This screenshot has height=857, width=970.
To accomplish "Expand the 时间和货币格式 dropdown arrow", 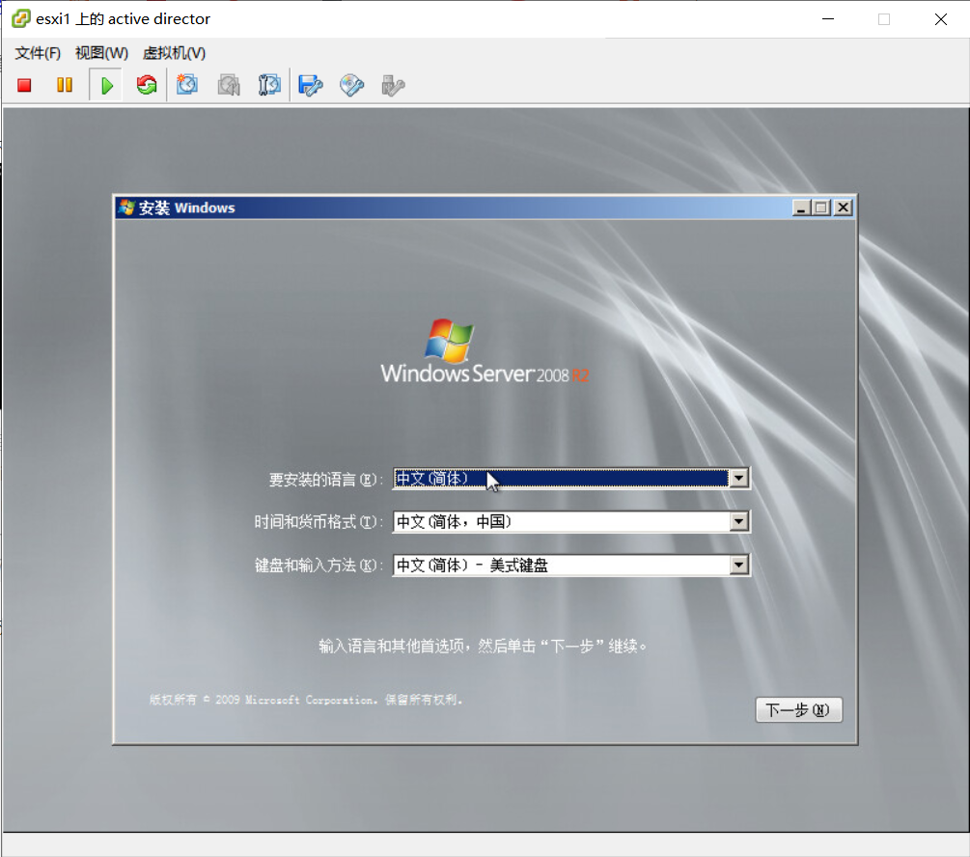I will pyautogui.click(x=738, y=521).
